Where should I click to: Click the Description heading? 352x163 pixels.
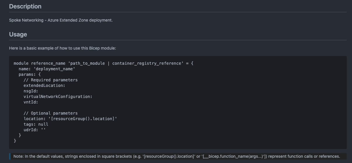pos(25,6)
